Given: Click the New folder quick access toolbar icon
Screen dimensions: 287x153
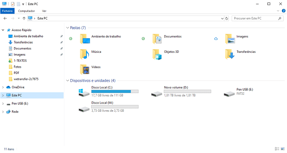Looking at the screenshot, I should coord(18,4).
